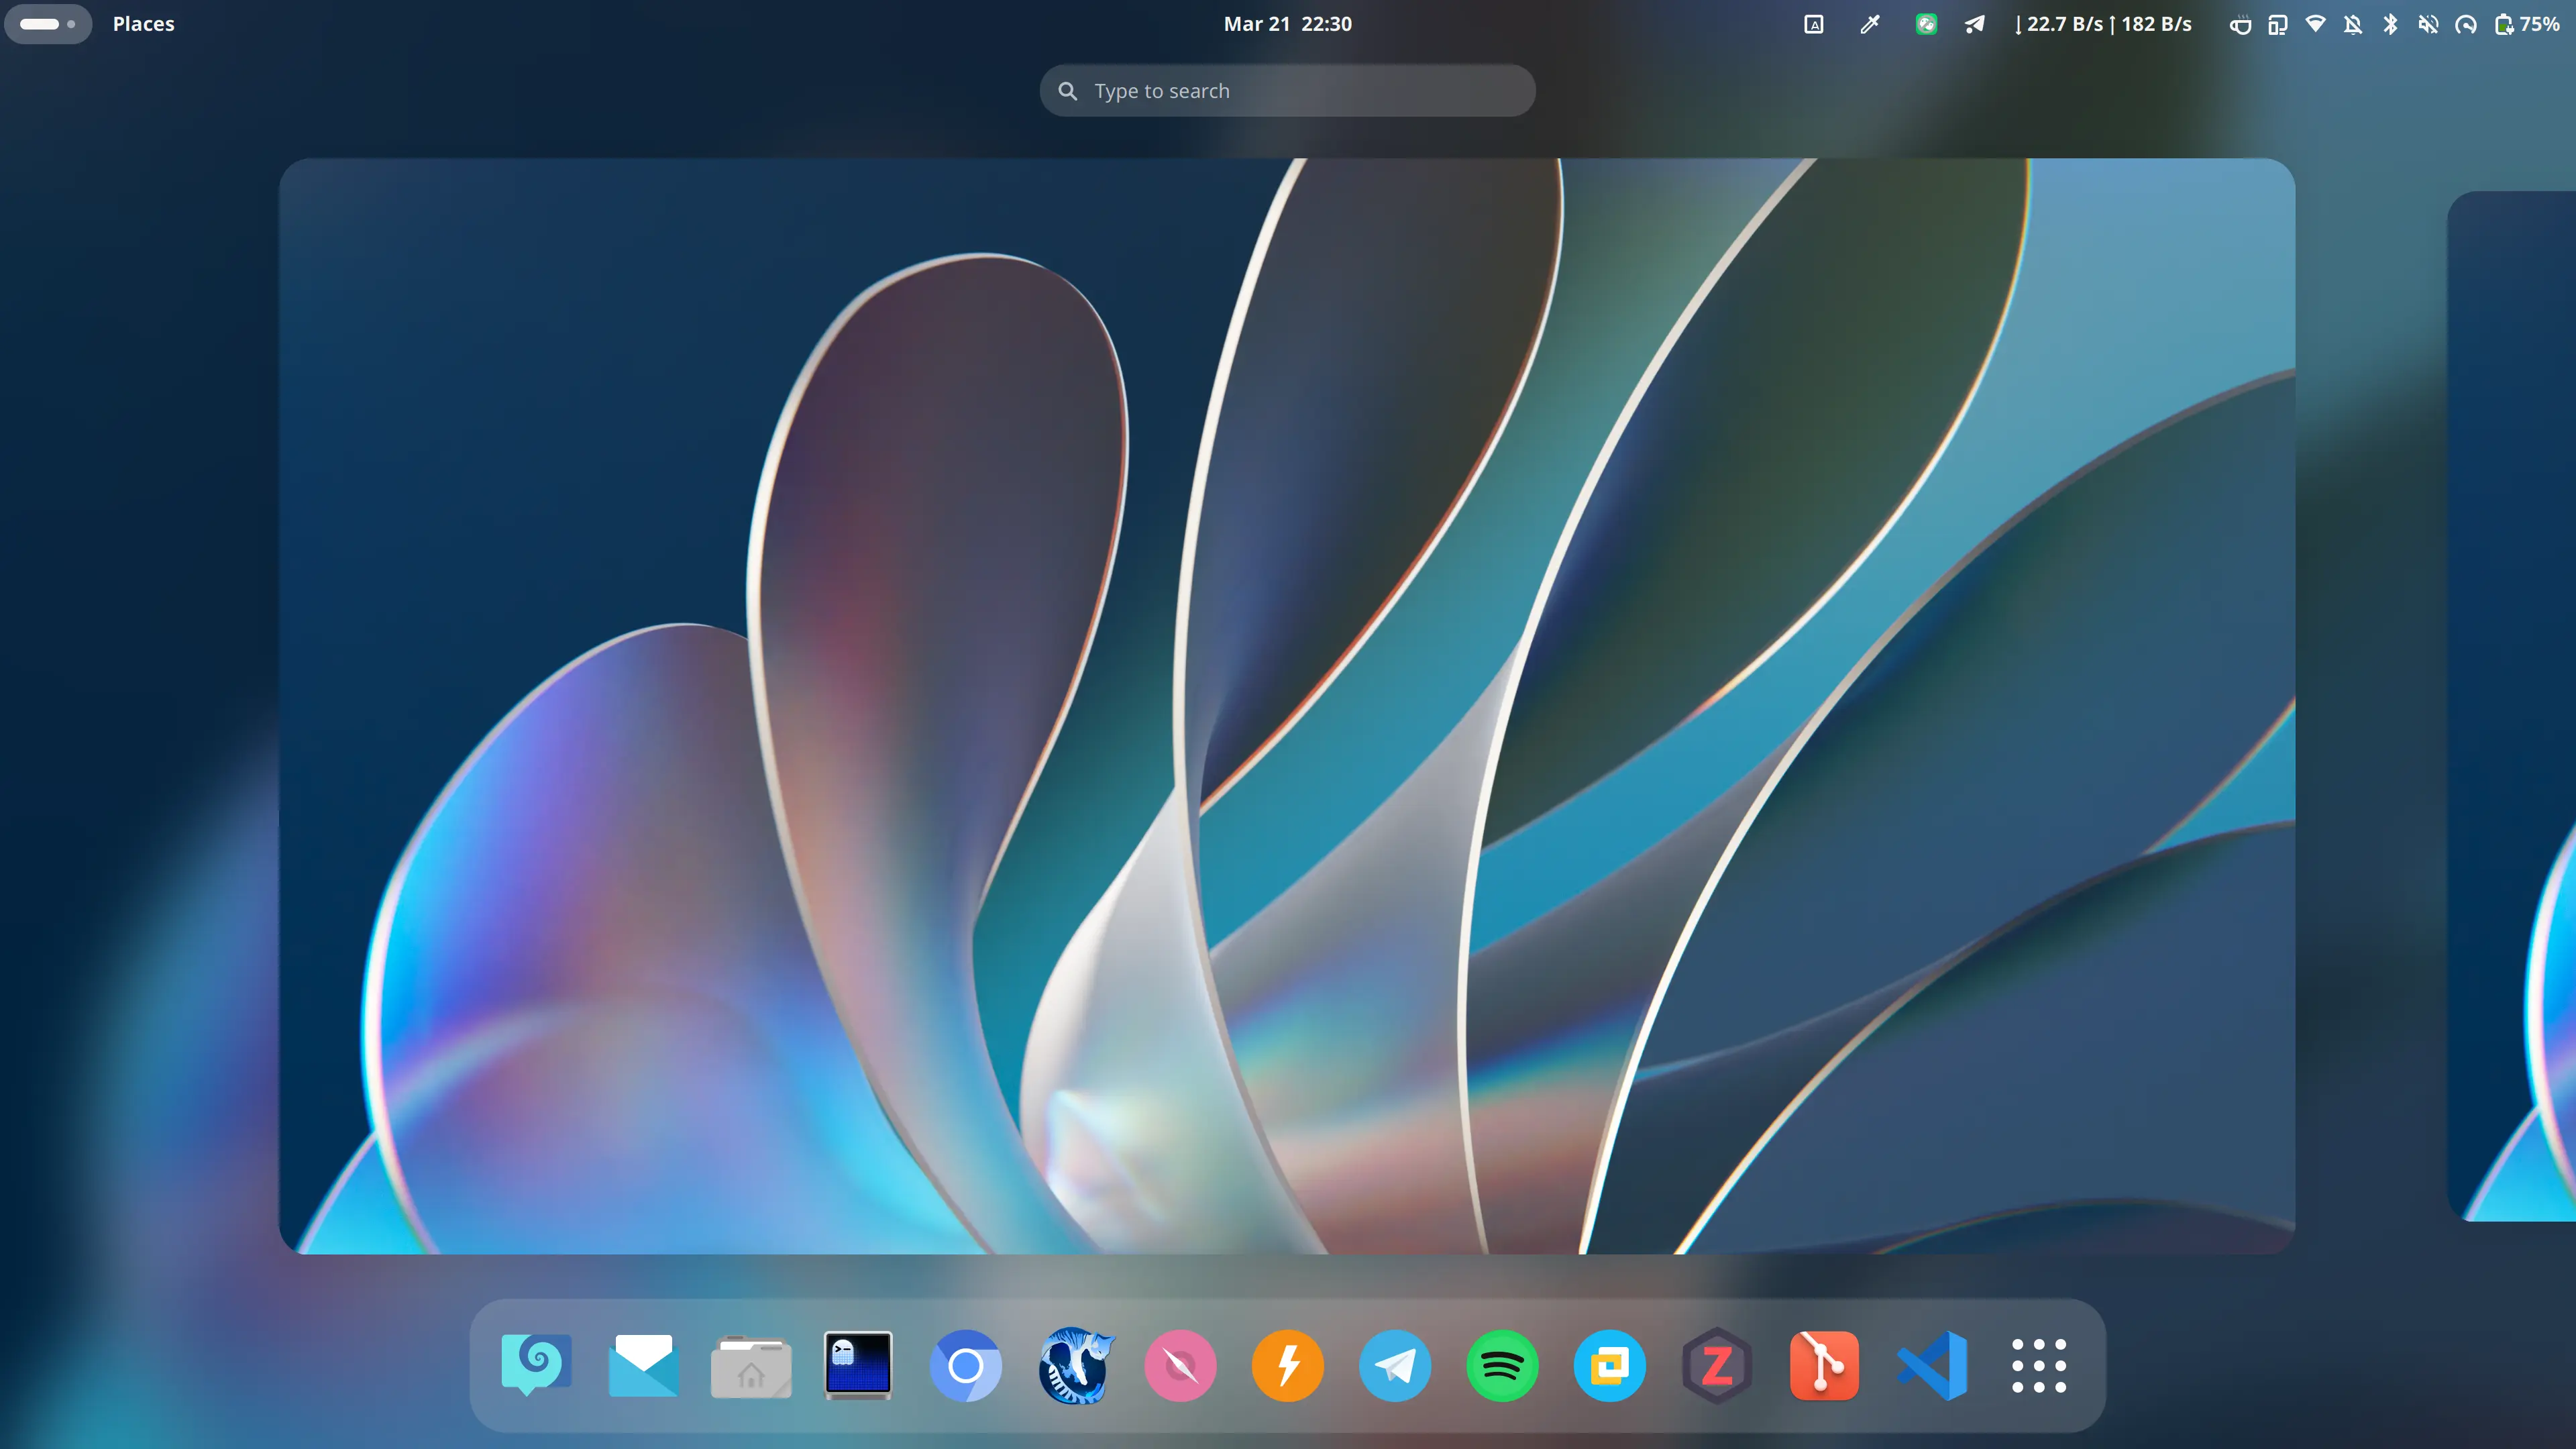The width and height of the screenshot is (2576, 1449).
Task: Toggle the caffeine coffee-cup indicator
Action: click(x=2240, y=23)
